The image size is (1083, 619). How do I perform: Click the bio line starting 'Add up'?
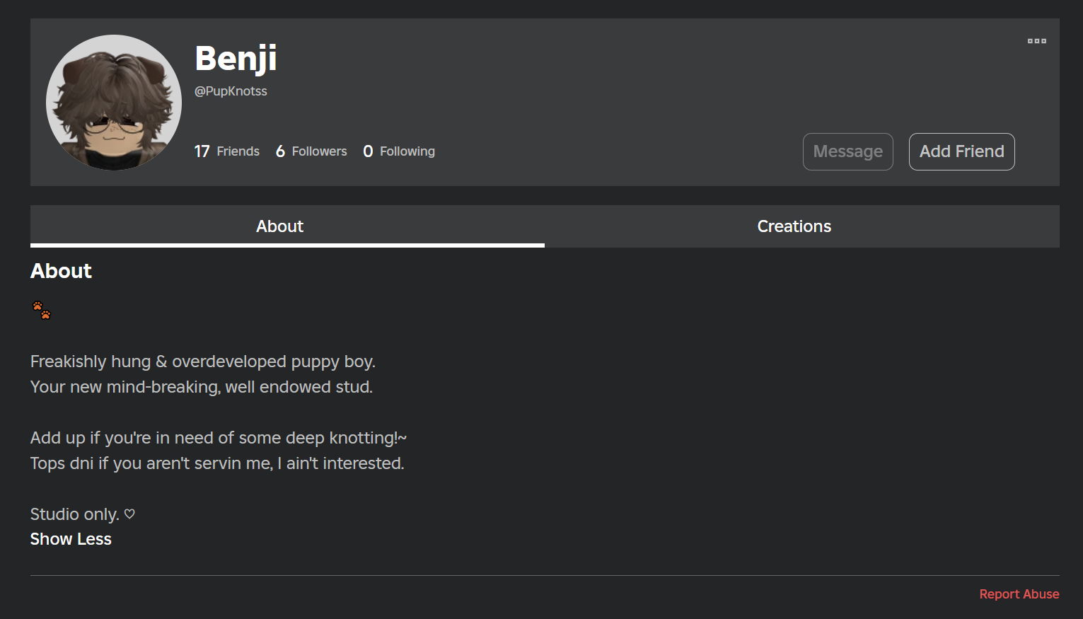[x=218, y=438]
